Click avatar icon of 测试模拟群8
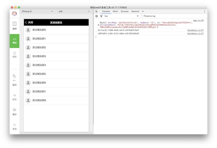Image resolution: width=217 pixels, height=148 pixels. click(28, 100)
